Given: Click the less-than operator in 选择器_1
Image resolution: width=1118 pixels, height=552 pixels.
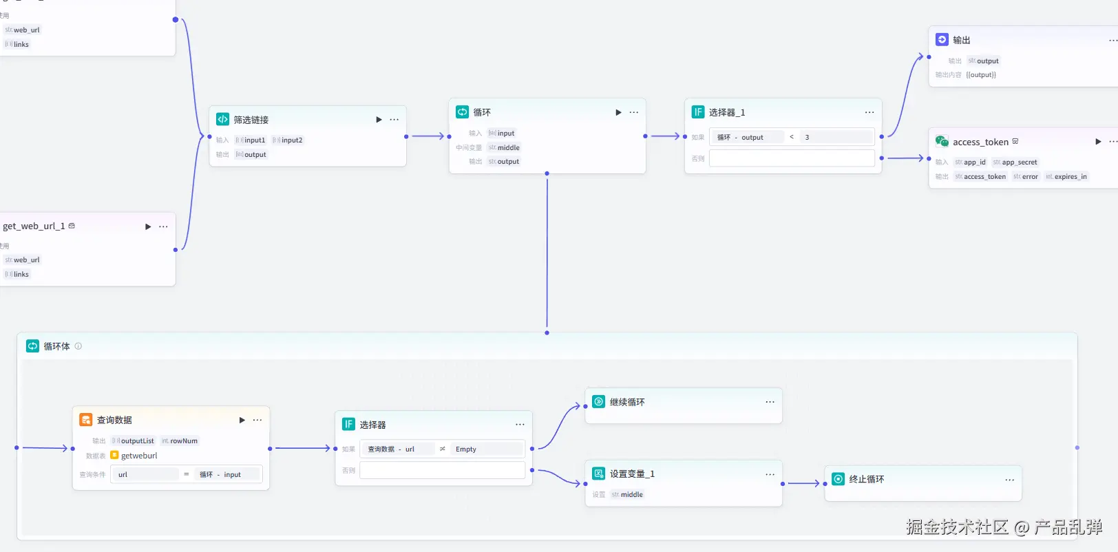Looking at the screenshot, I should pyautogui.click(x=792, y=137).
